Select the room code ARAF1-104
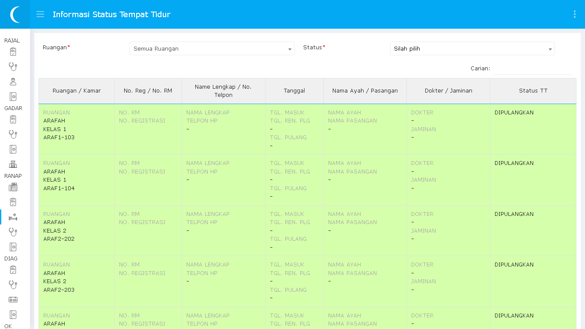This screenshot has width=585, height=329. pos(59,188)
